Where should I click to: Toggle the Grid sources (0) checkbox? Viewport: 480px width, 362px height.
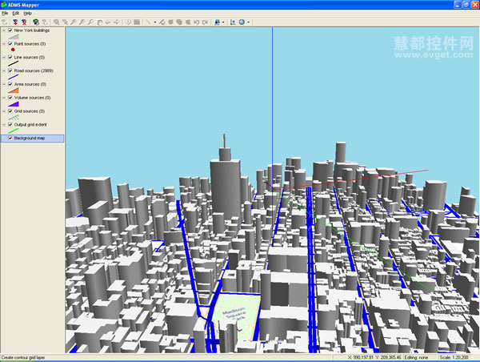click(10, 111)
